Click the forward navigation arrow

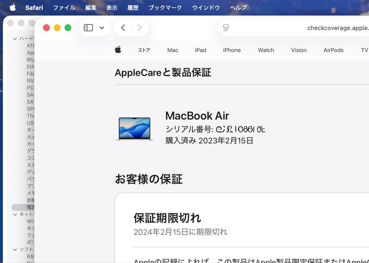click(140, 28)
